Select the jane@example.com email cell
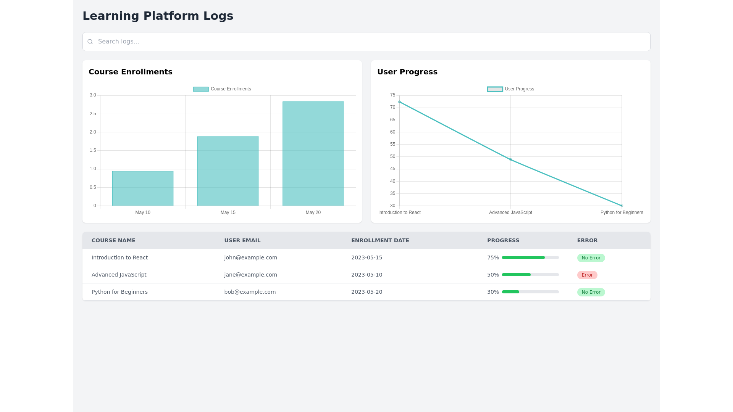The image size is (733, 412). [250, 275]
